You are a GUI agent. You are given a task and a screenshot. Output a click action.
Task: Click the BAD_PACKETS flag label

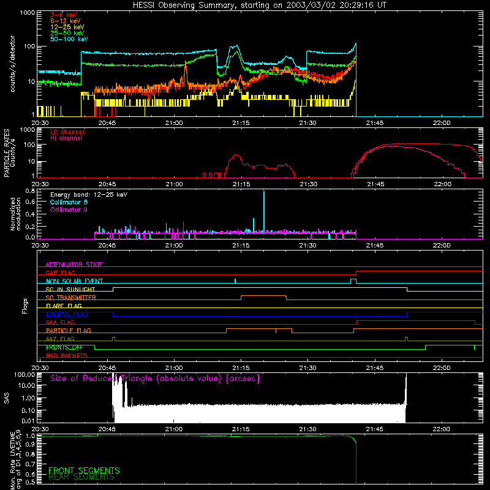(67, 355)
